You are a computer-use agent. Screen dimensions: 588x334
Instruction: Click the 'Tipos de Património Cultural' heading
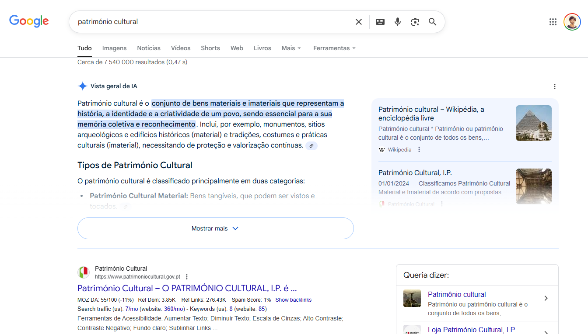(x=135, y=165)
